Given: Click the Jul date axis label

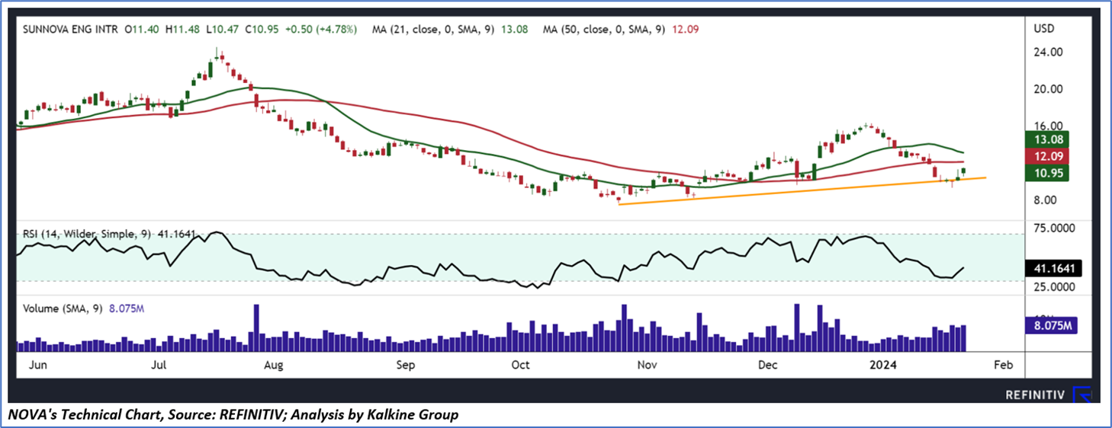Looking at the screenshot, I should point(158,365).
